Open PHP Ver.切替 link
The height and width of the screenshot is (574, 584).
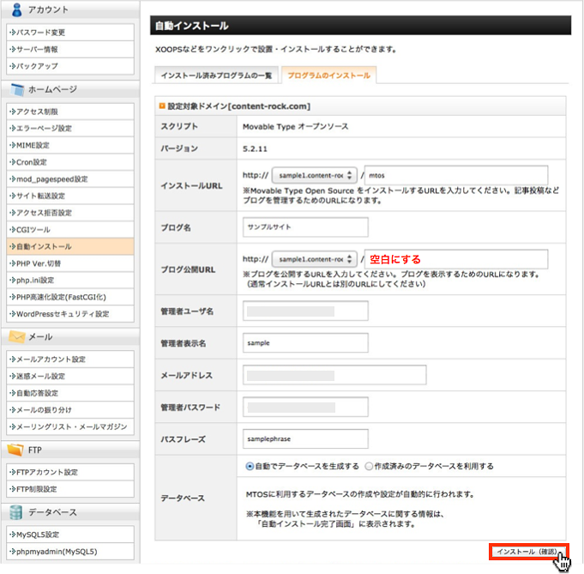(x=70, y=263)
